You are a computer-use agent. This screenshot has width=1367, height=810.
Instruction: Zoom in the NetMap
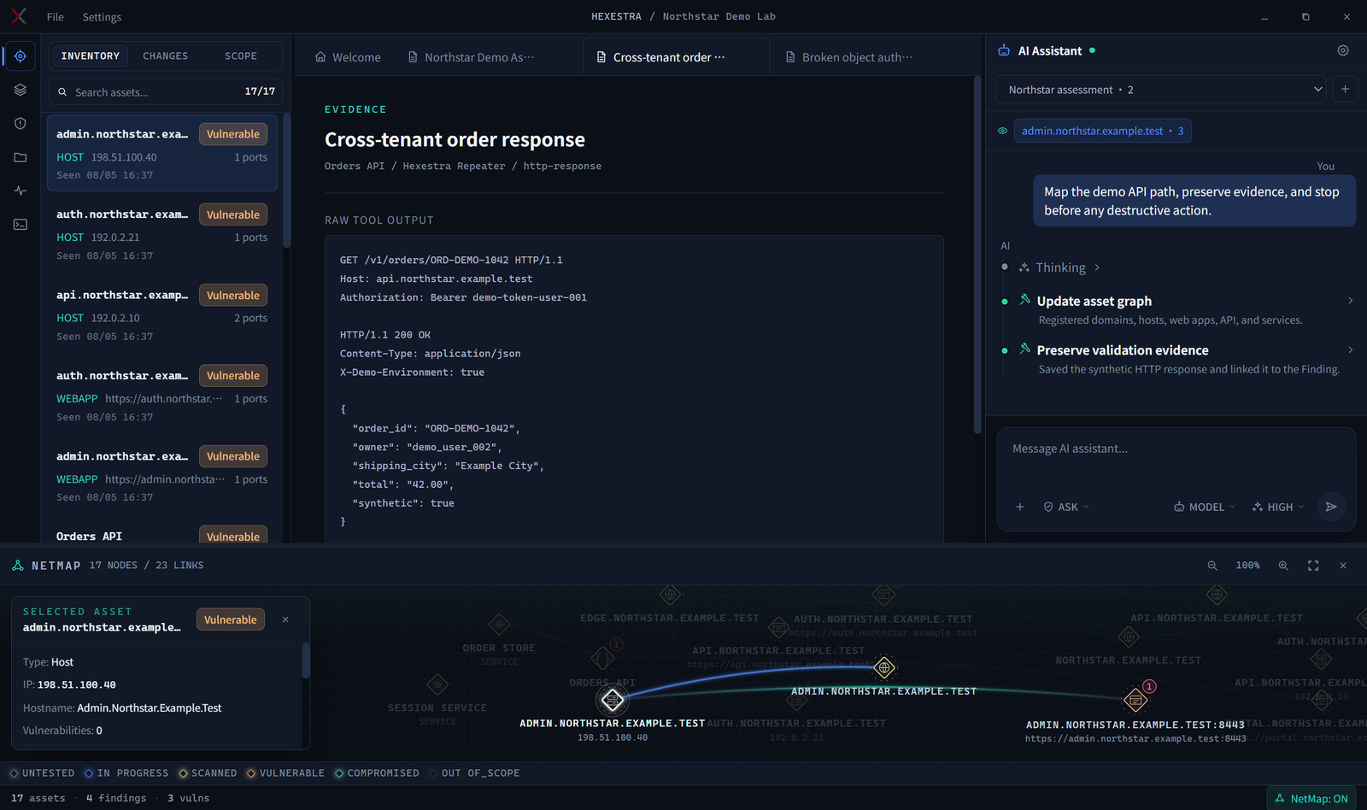tap(1282, 566)
